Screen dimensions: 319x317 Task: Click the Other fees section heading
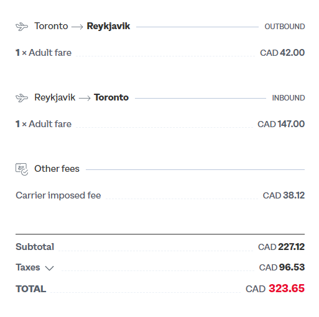(57, 169)
